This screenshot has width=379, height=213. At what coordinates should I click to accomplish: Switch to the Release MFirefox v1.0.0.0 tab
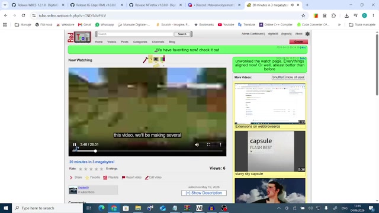(155, 5)
